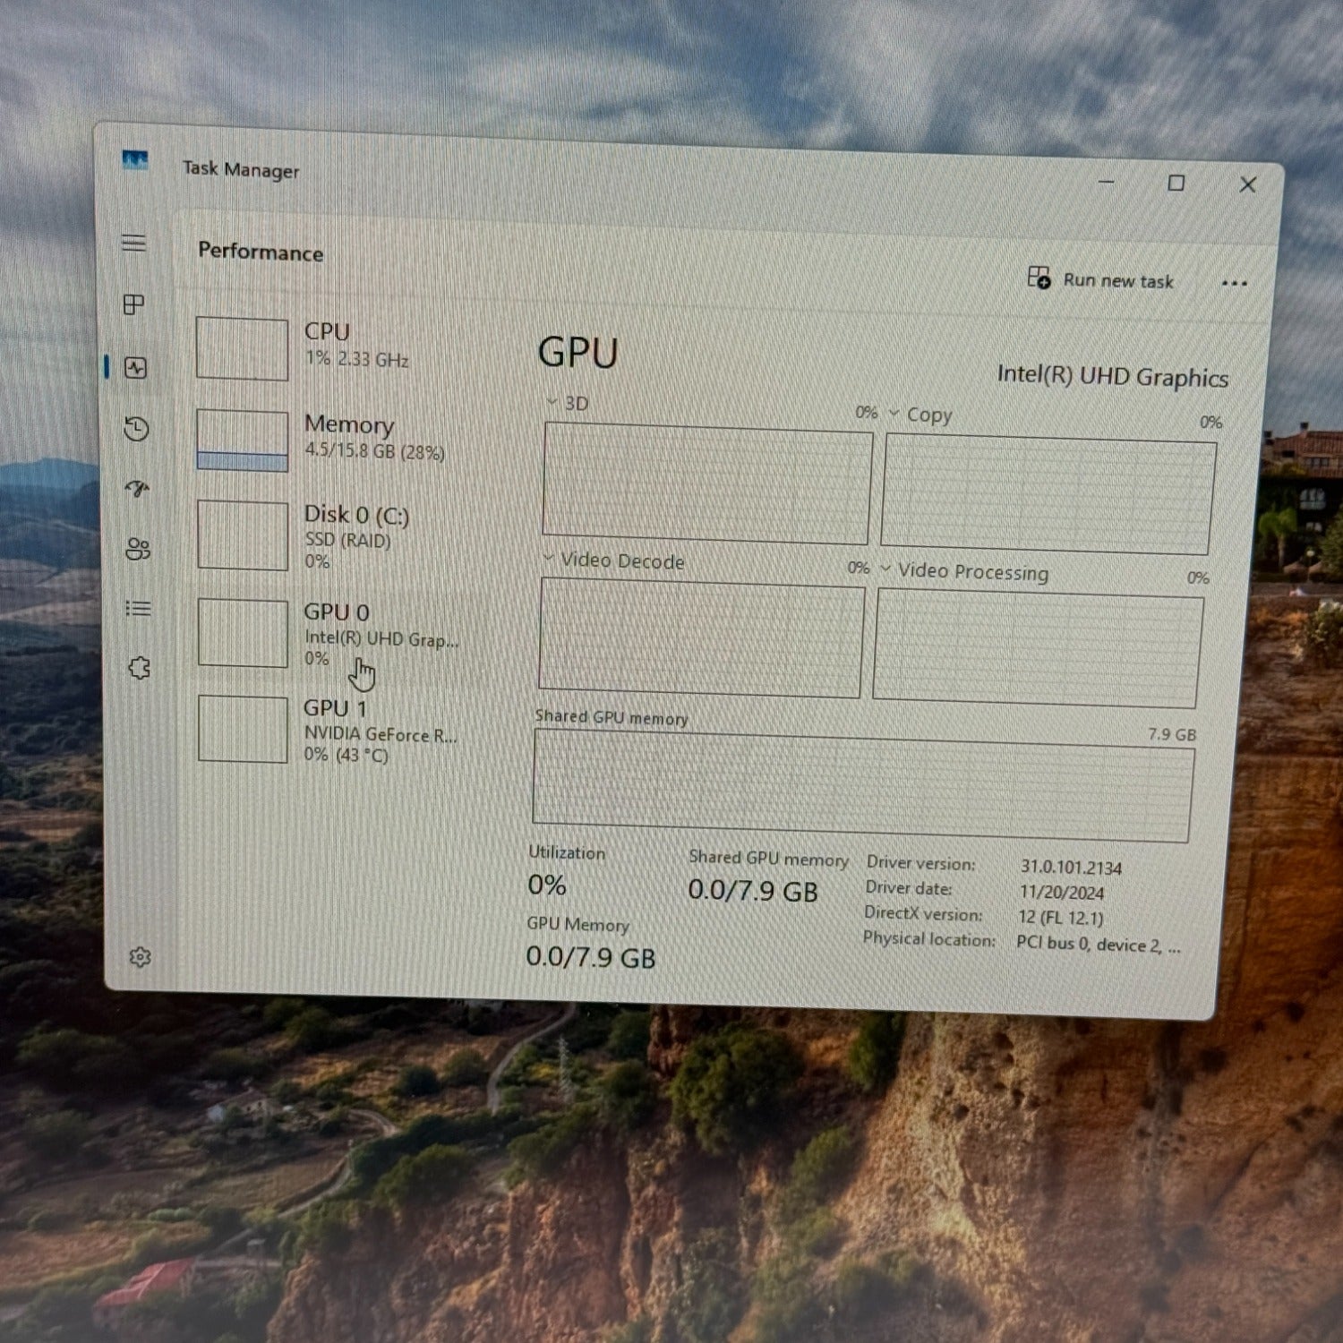
Task: Open the Users page icon
Action: (x=138, y=549)
